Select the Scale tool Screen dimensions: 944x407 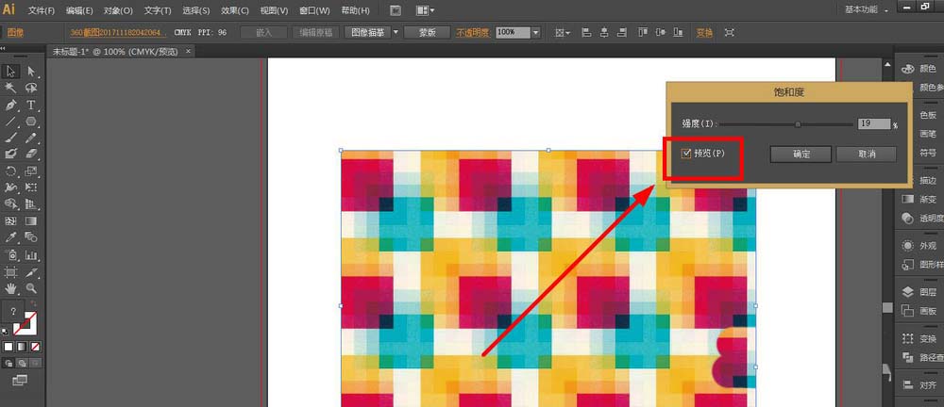pos(31,171)
